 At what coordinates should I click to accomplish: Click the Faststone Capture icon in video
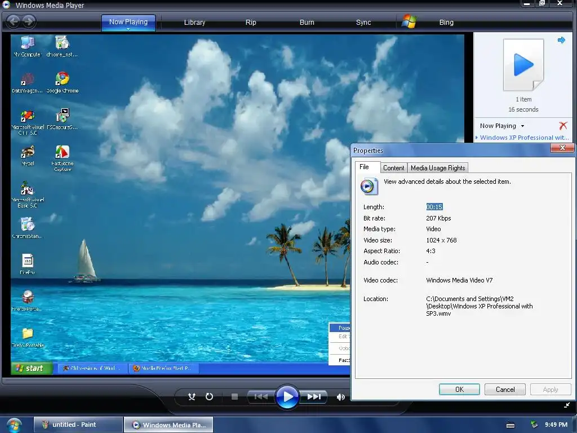tap(62, 158)
